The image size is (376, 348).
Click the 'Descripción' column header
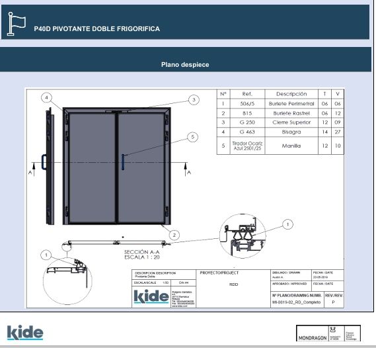tap(291, 94)
